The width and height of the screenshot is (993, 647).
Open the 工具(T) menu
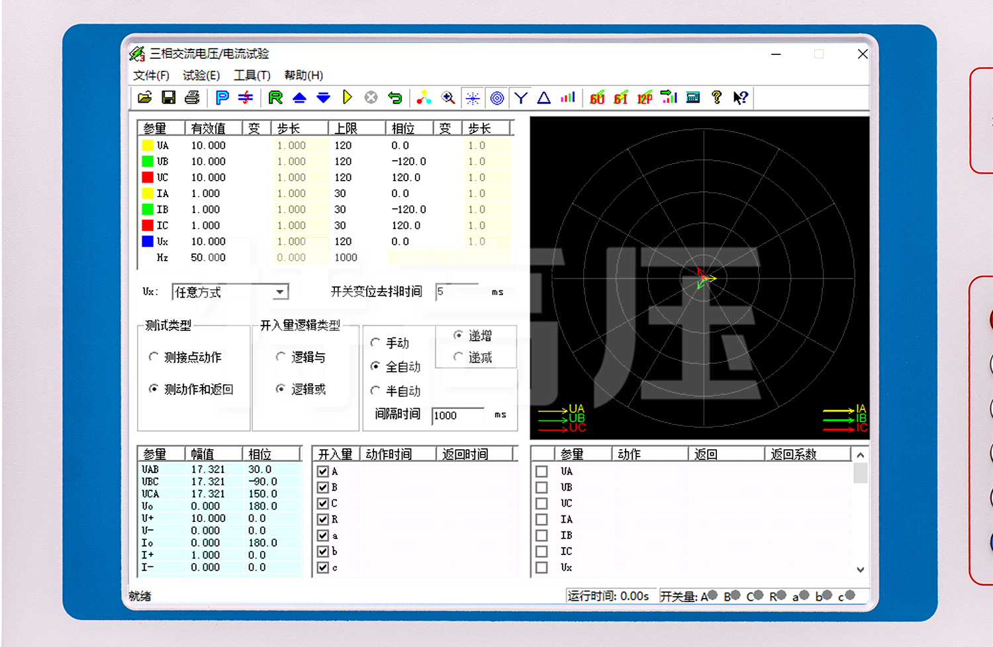pyautogui.click(x=251, y=75)
